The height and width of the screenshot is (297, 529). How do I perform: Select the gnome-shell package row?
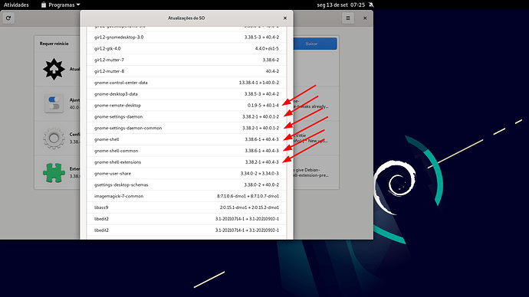186,139
